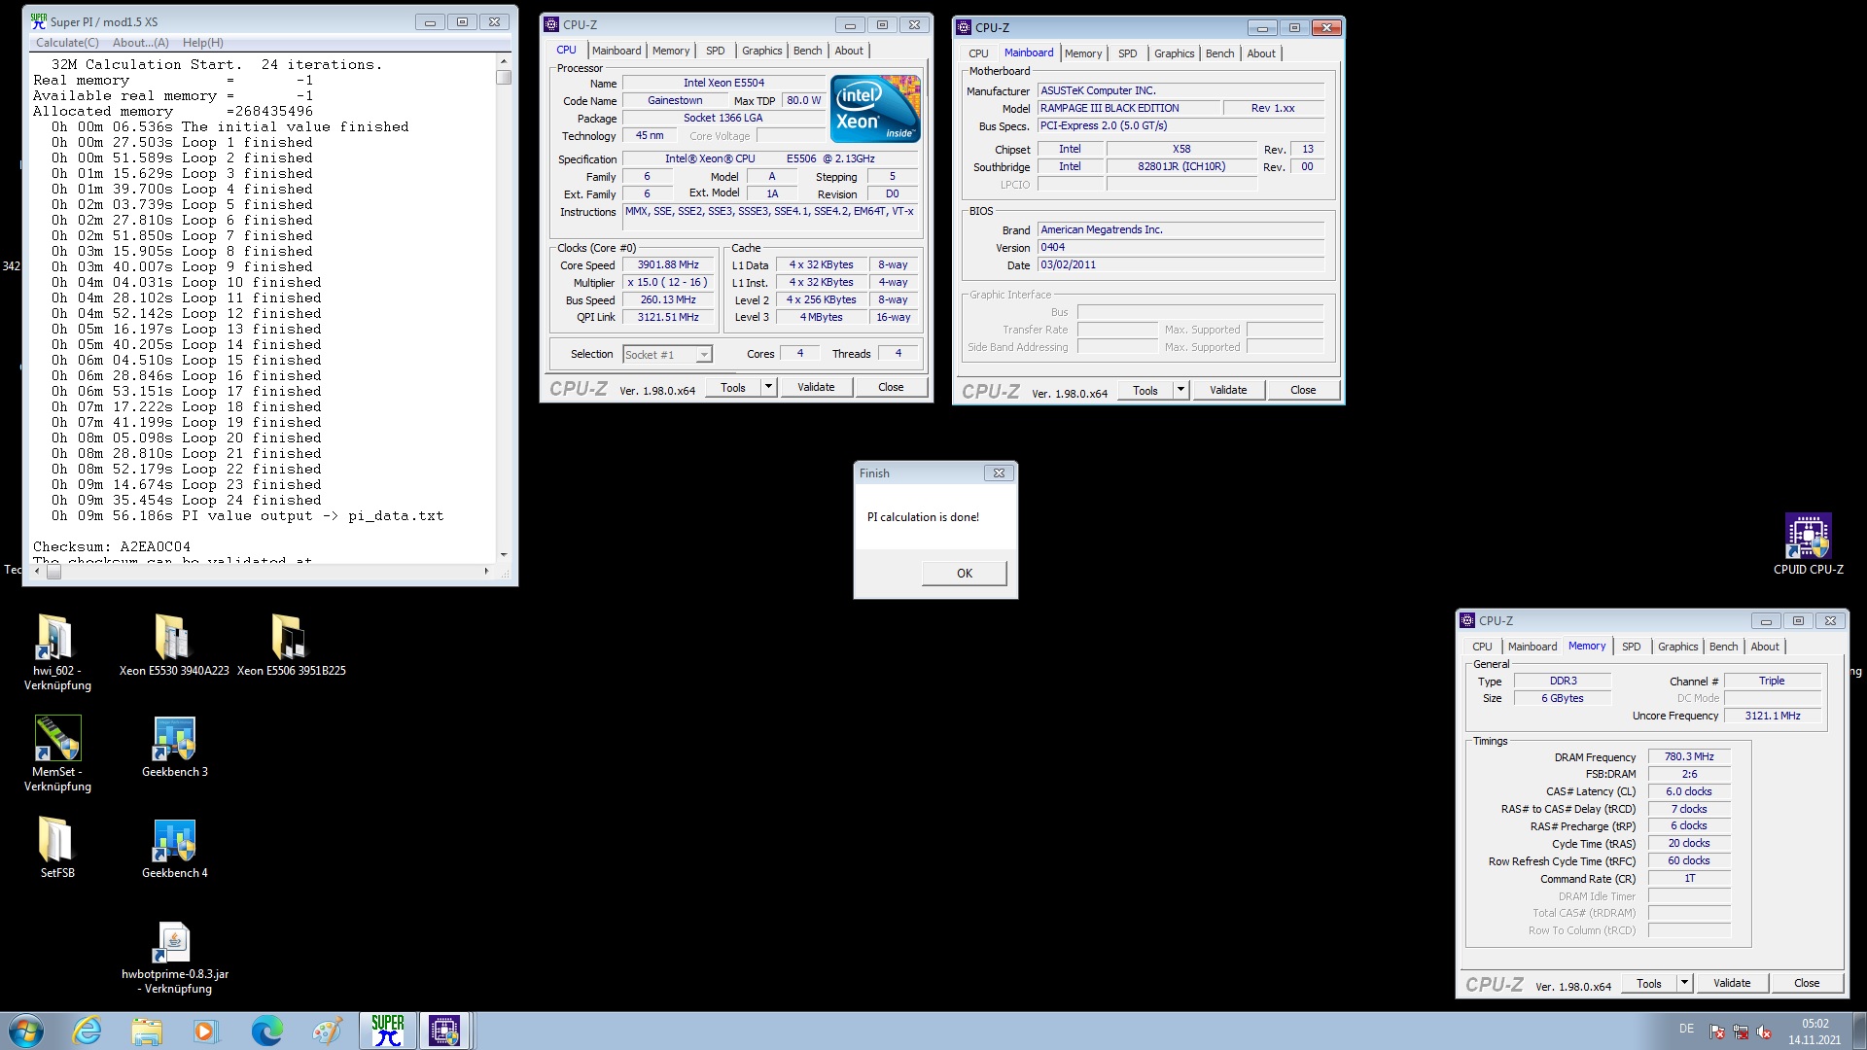Expand Tools dropdown arrow in CPU tab window
This screenshot has width=1867, height=1050.
(x=767, y=387)
